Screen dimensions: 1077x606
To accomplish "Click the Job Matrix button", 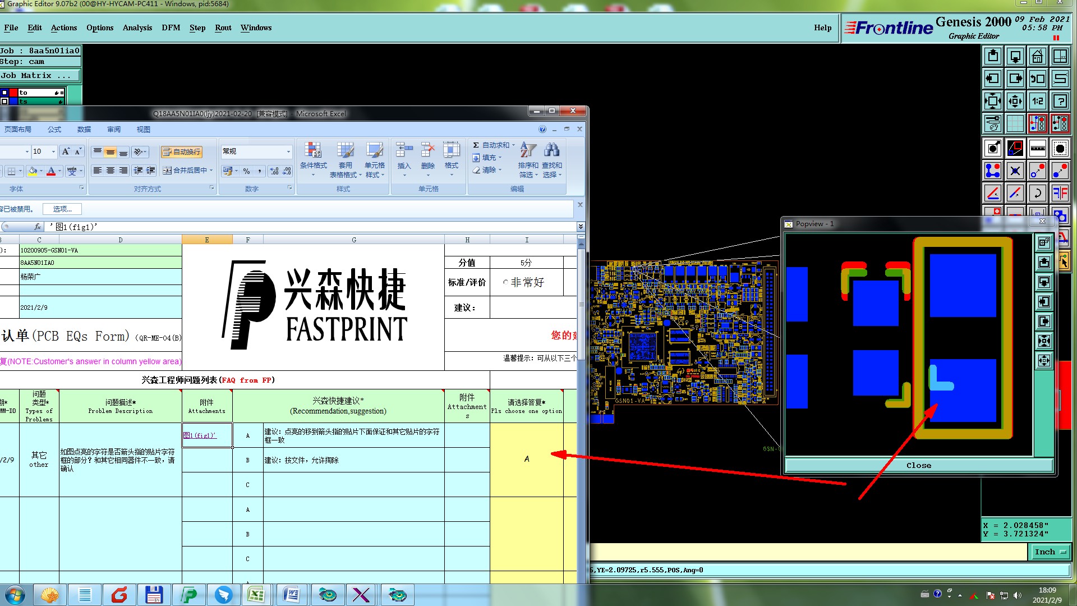I will click(x=36, y=76).
